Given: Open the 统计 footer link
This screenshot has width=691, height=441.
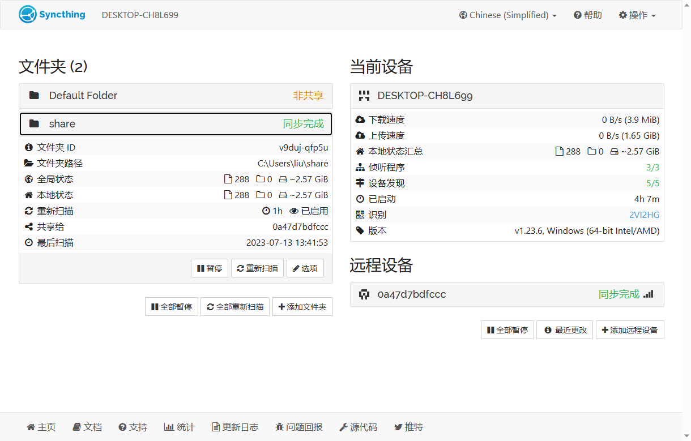Looking at the screenshot, I should click(x=179, y=427).
